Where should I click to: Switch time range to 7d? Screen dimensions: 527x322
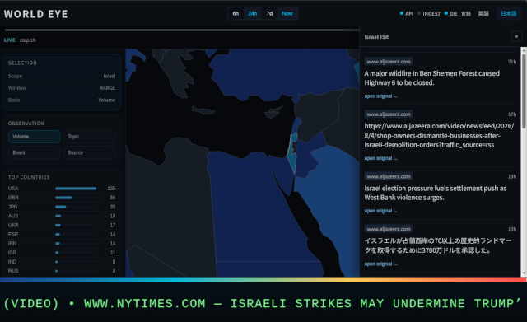pyautogui.click(x=269, y=13)
